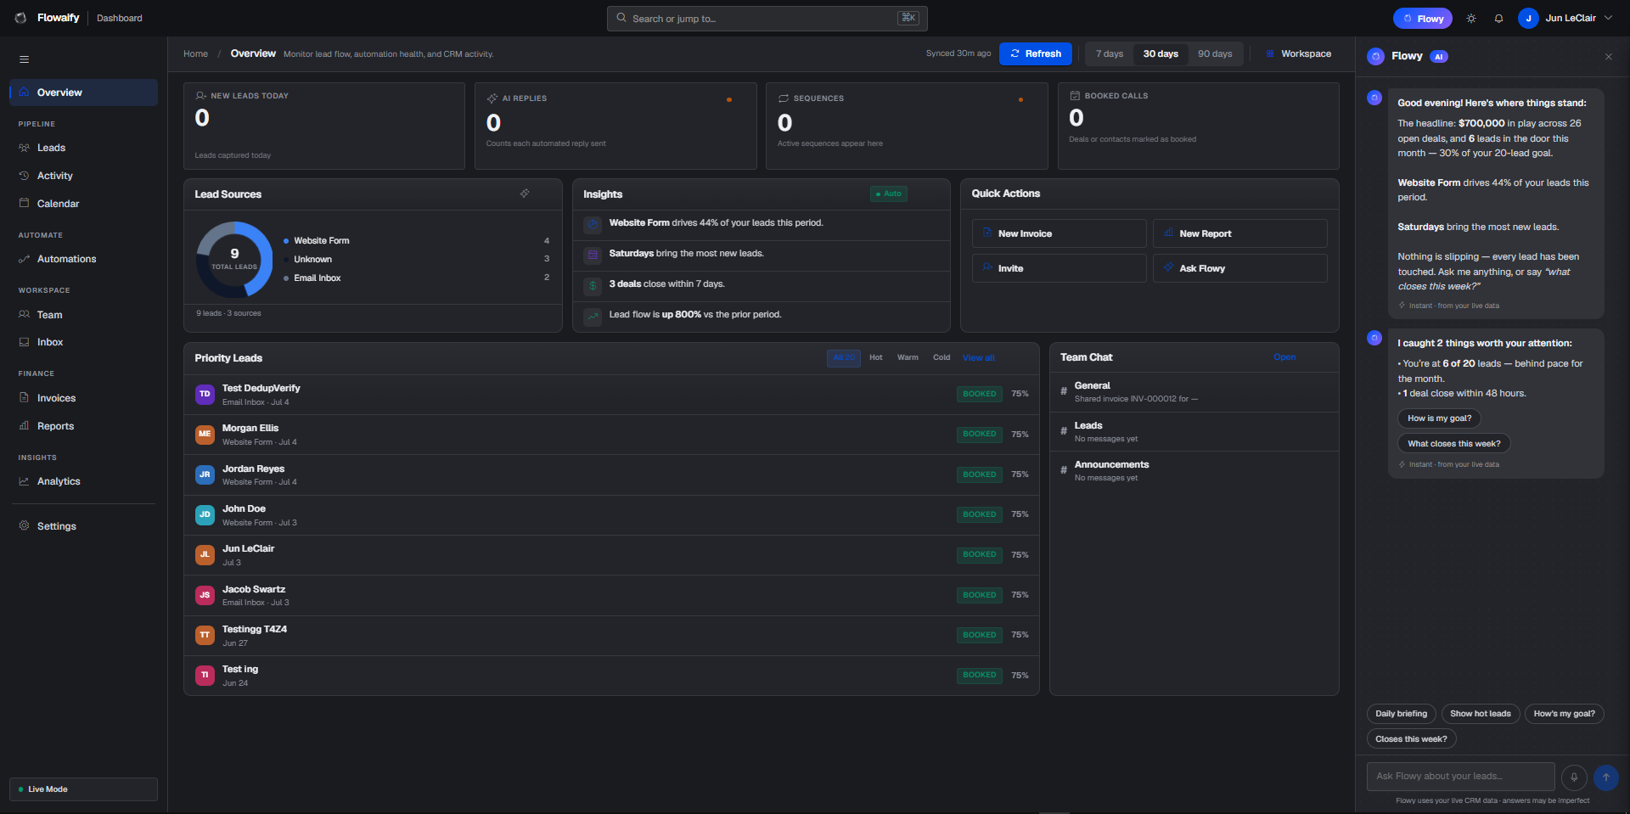This screenshot has height=814, width=1630.
Task: Go to Invoices
Action: (83, 398)
